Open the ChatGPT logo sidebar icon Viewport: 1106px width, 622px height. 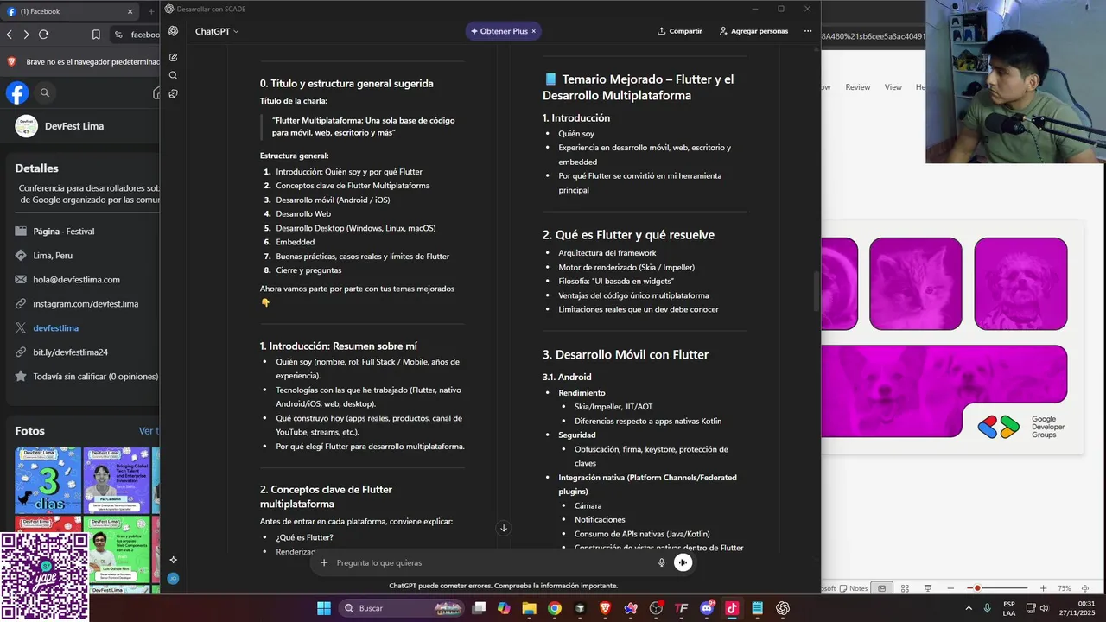174,31
